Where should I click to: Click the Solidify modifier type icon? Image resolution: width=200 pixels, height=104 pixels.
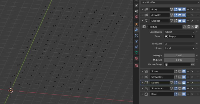[x=146, y=83]
